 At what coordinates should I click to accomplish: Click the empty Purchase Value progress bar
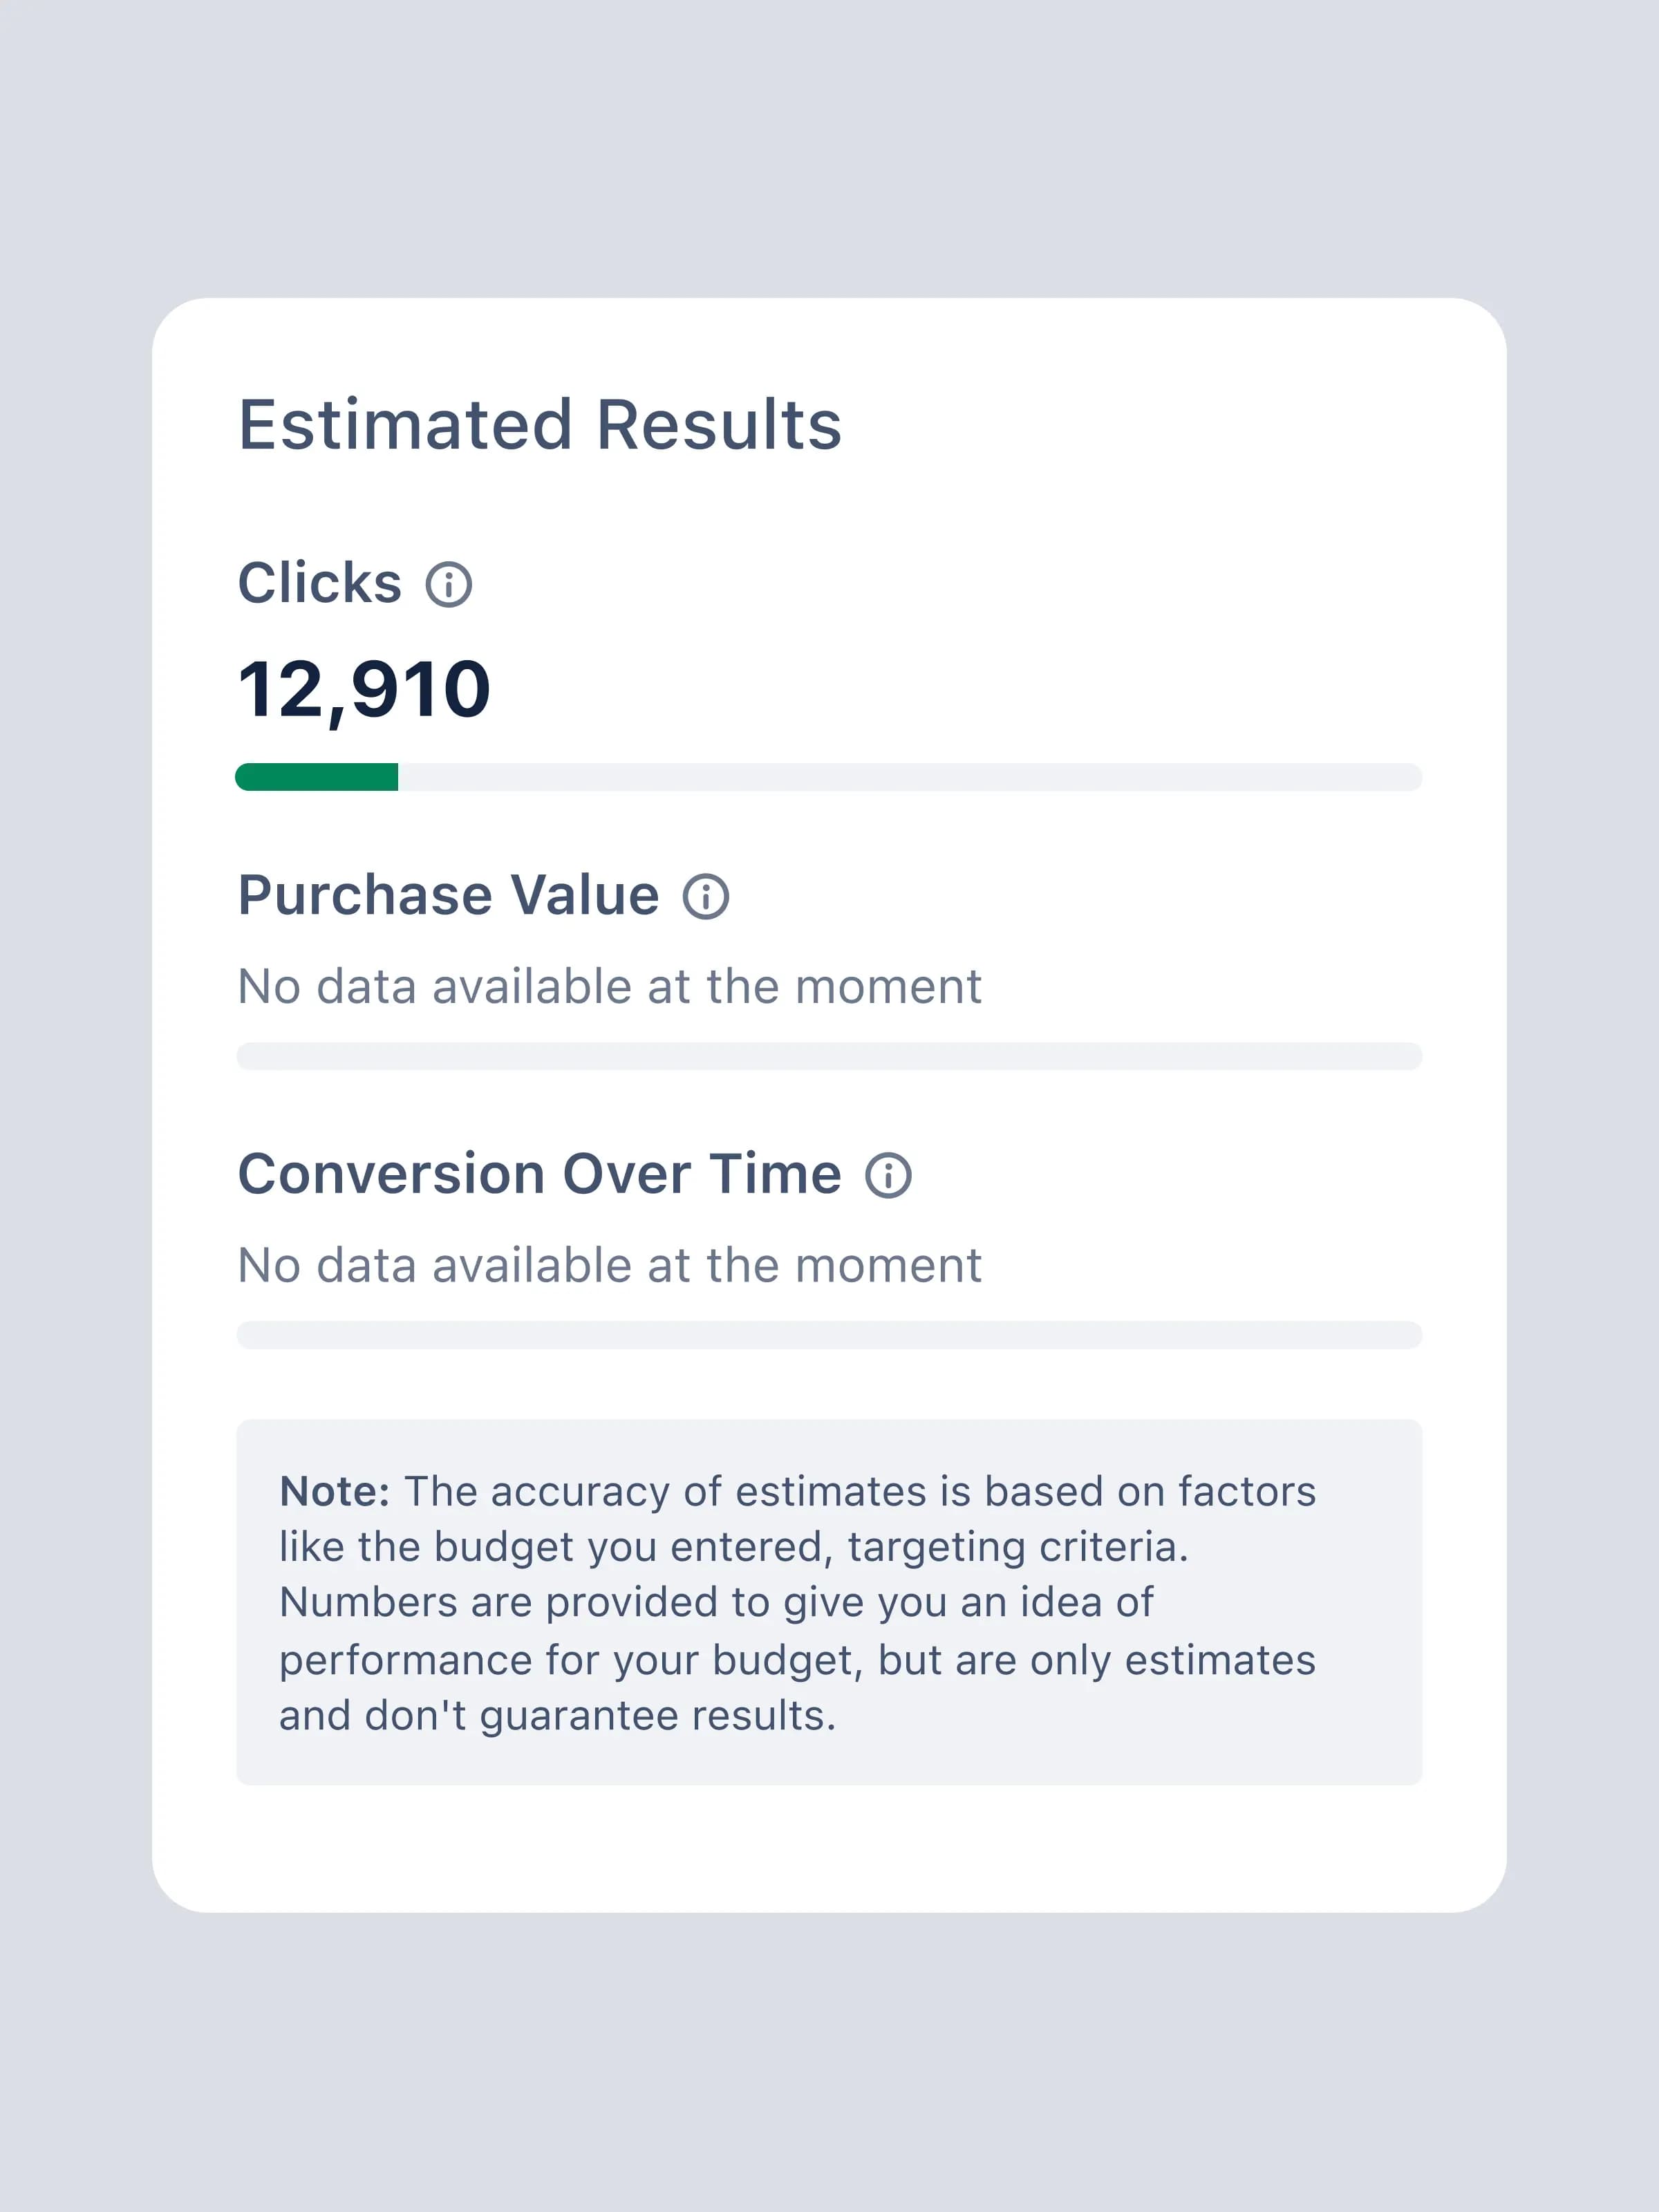829,1056
